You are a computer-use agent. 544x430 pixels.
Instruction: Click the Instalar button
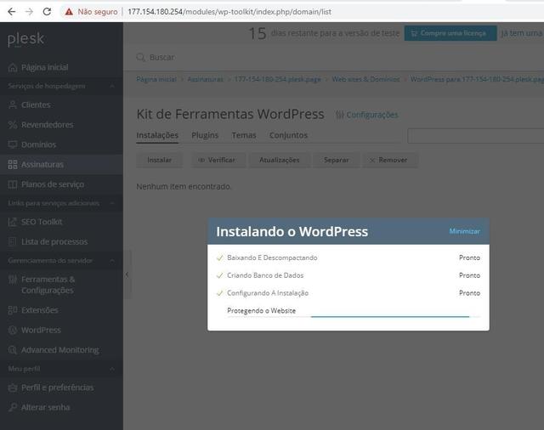159,160
